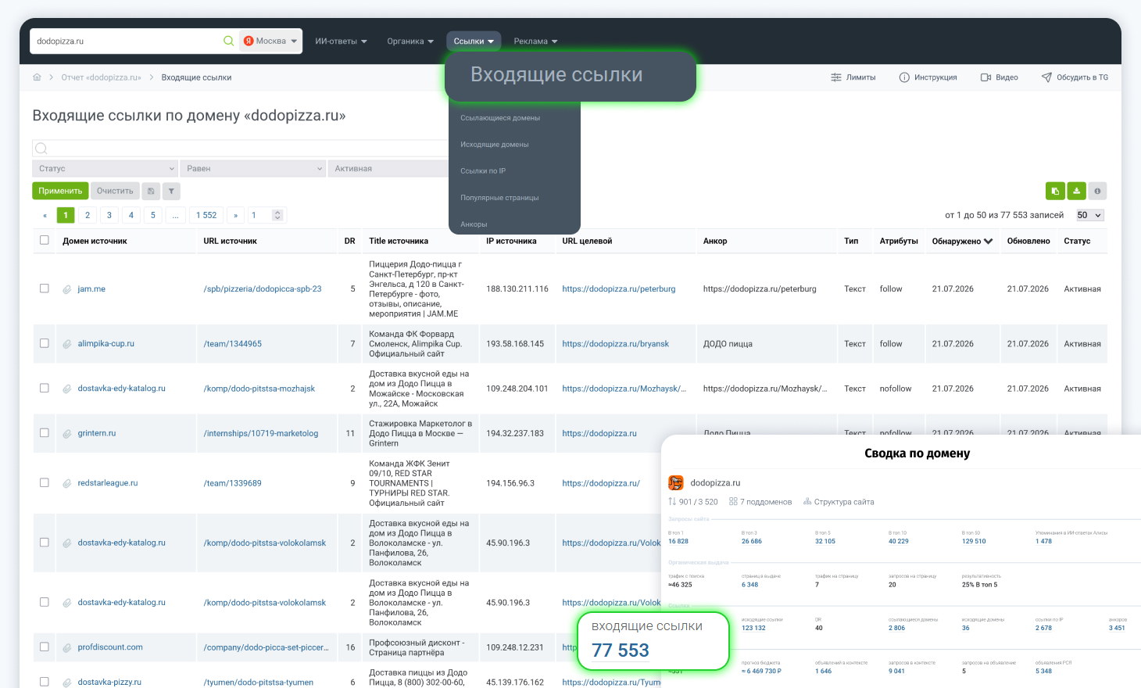
Task: Select Анкоры menu item
Action: [474, 224]
